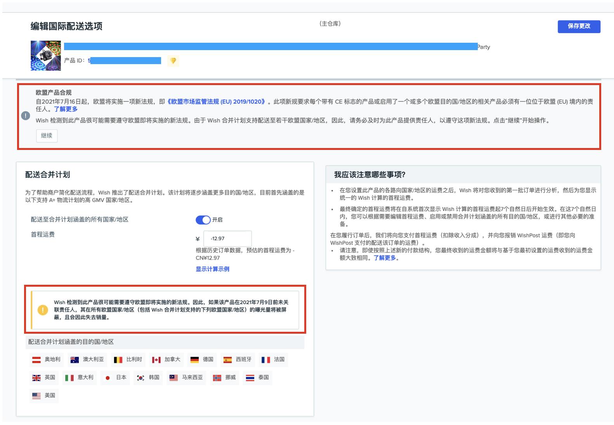Click 了解更多 link in the EU compliance notice

tap(66, 109)
